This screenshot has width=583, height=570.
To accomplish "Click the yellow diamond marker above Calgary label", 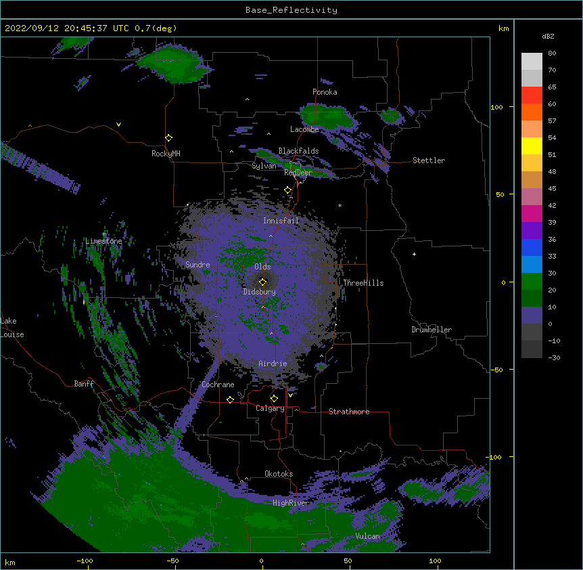I will click(274, 399).
